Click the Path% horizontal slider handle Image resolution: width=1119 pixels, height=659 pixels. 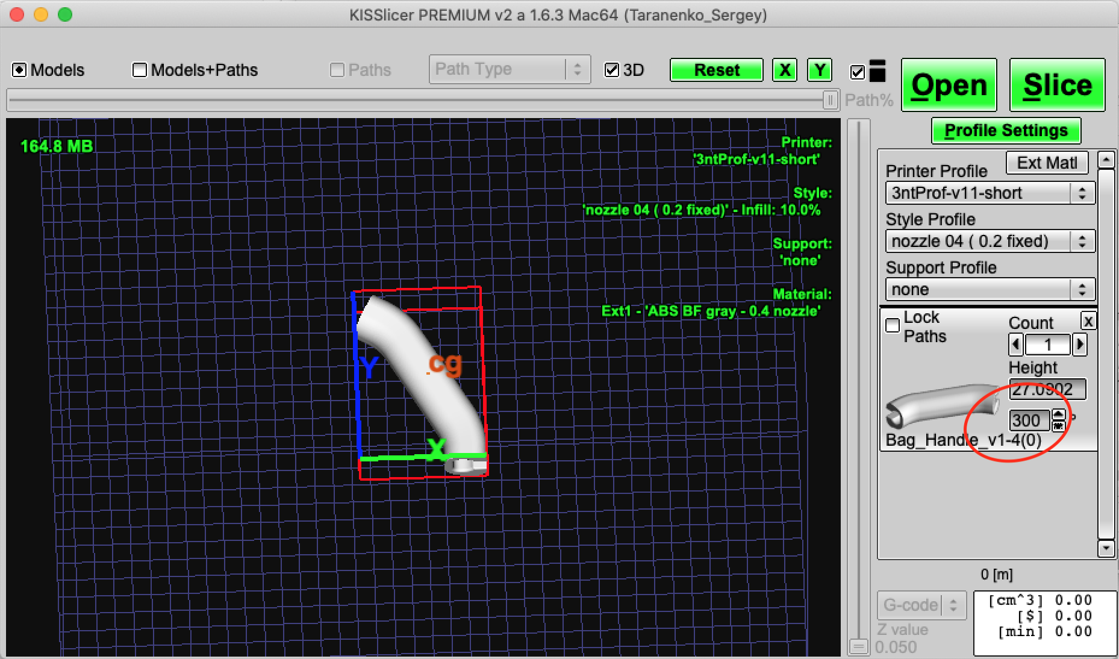(830, 100)
